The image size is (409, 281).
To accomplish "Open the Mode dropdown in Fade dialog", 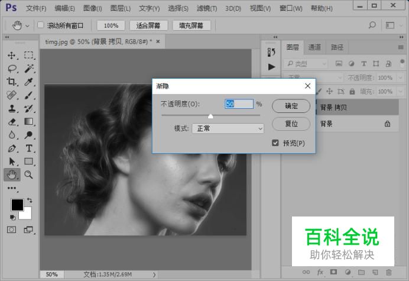I will (x=228, y=128).
